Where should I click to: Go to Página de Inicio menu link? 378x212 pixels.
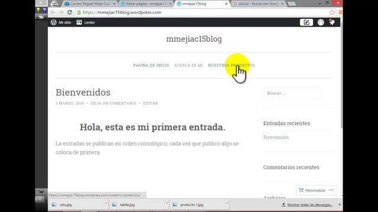[151, 65]
